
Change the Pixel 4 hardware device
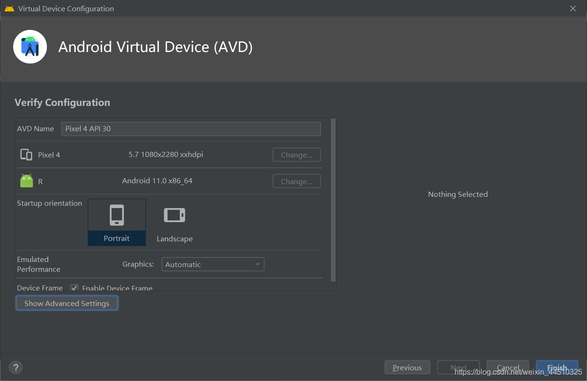point(297,155)
